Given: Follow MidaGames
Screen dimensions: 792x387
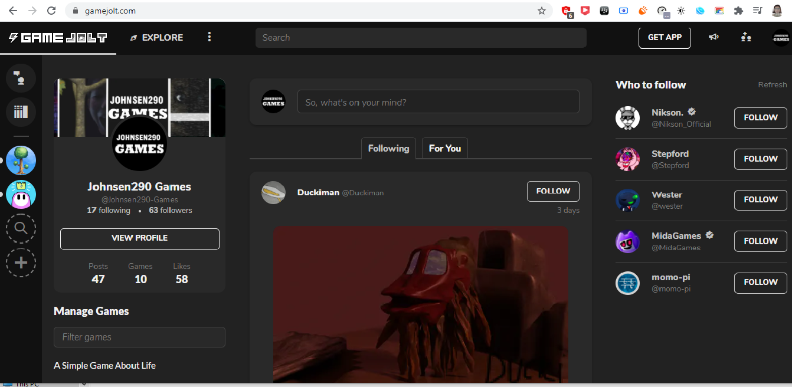Looking at the screenshot, I should click(x=760, y=241).
